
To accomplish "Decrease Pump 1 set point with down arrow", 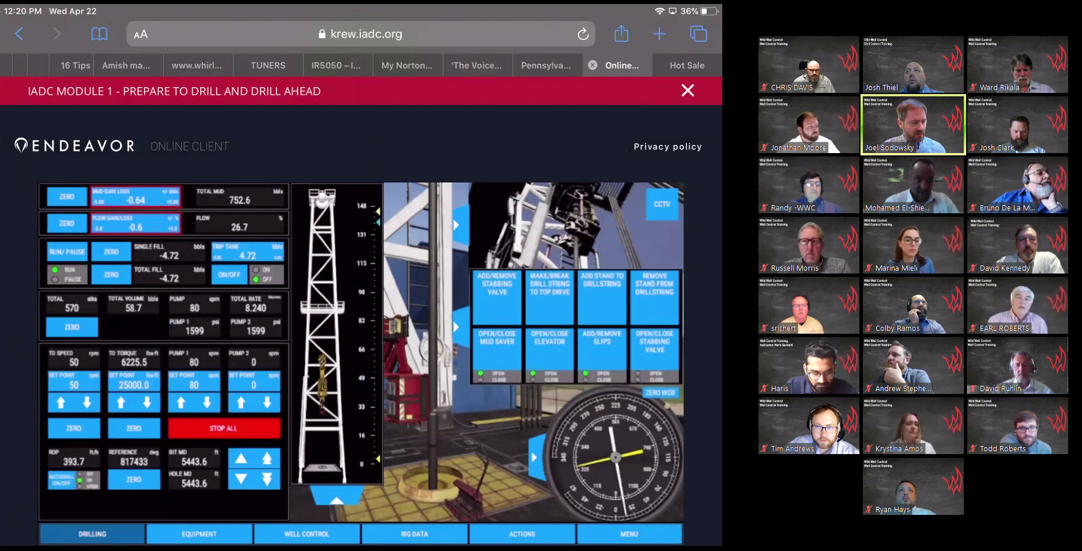I will pyautogui.click(x=207, y=403).
